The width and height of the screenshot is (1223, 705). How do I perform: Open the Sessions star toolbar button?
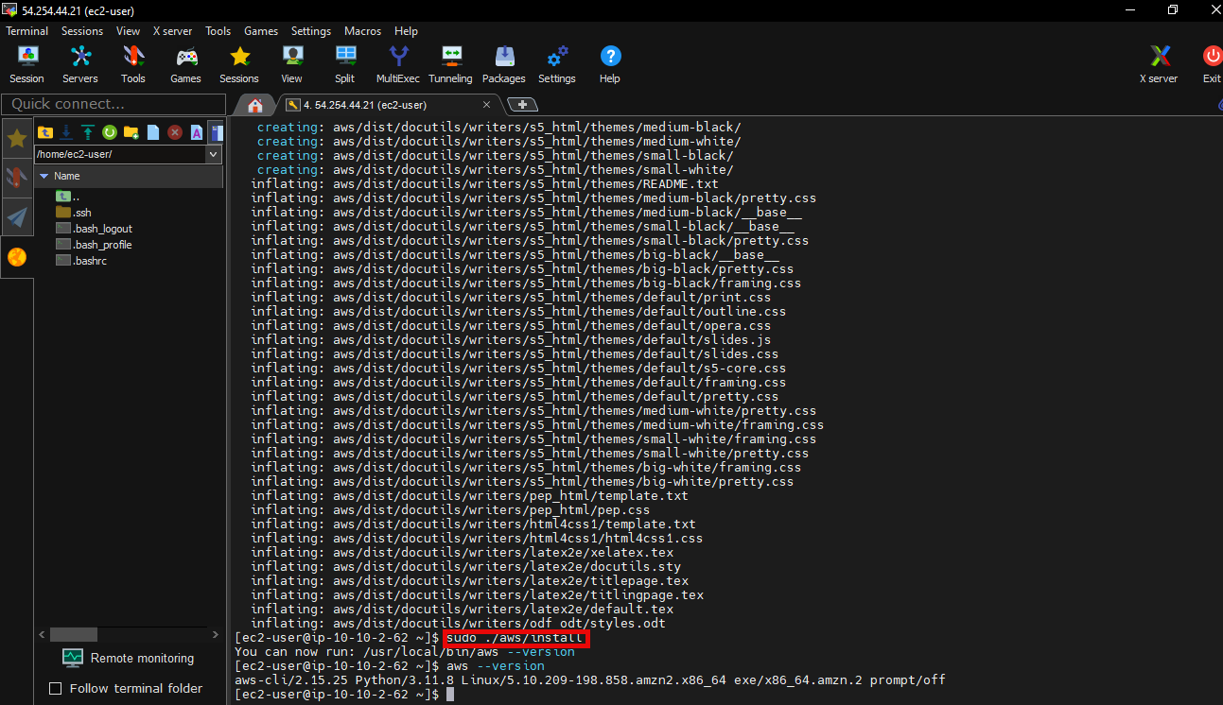click(239, 64)
